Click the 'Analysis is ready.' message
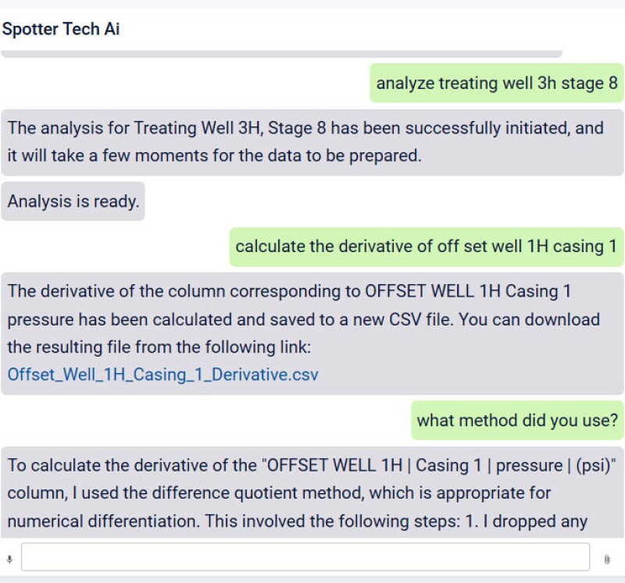 73,201
